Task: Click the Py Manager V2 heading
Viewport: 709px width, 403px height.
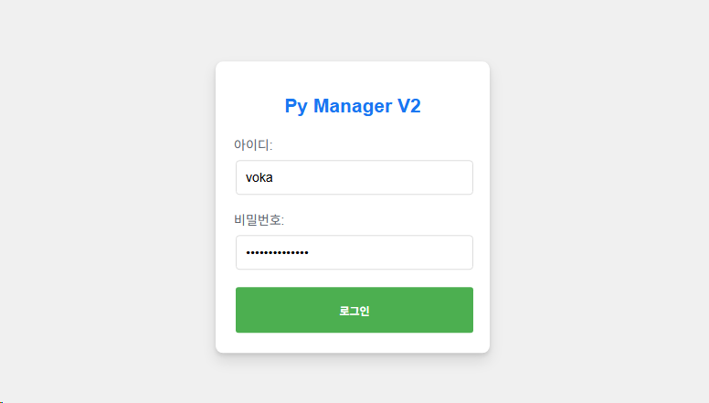Action: pos(353,106)
